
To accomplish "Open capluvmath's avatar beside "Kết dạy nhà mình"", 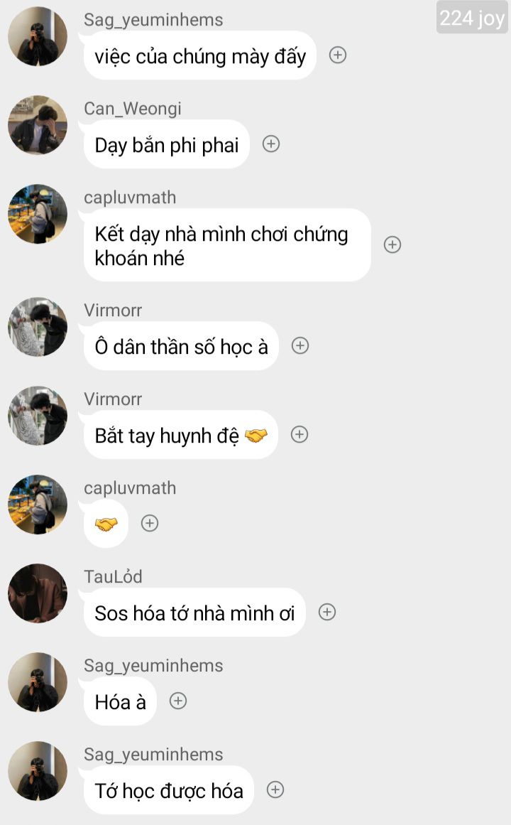I will [x=38, y=214].
